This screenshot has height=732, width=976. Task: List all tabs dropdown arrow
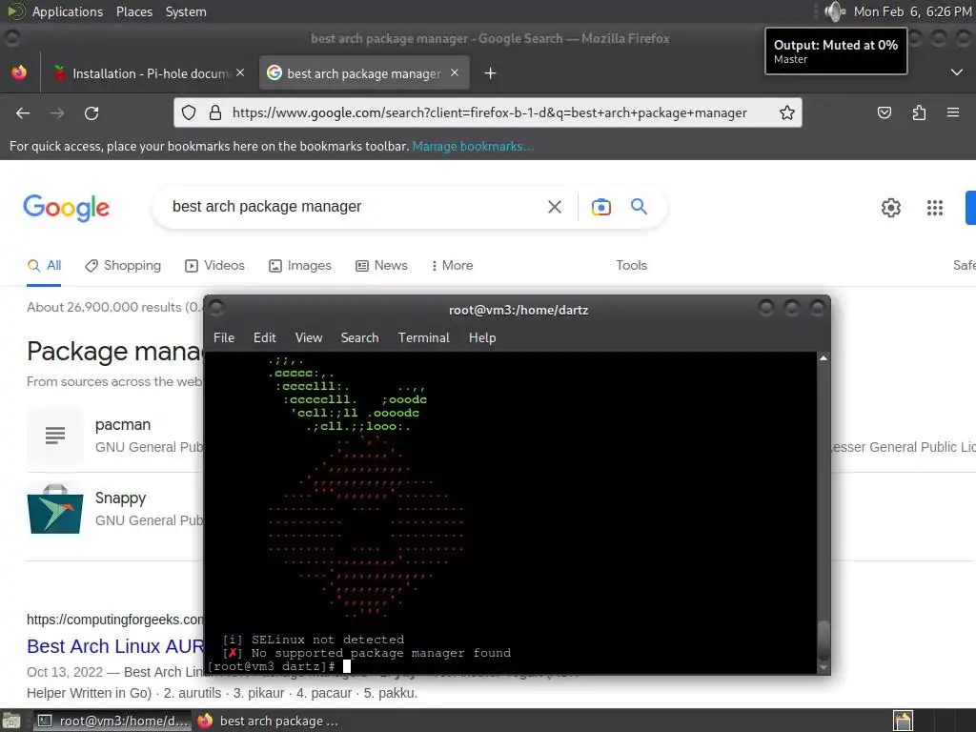coord(957,72)
